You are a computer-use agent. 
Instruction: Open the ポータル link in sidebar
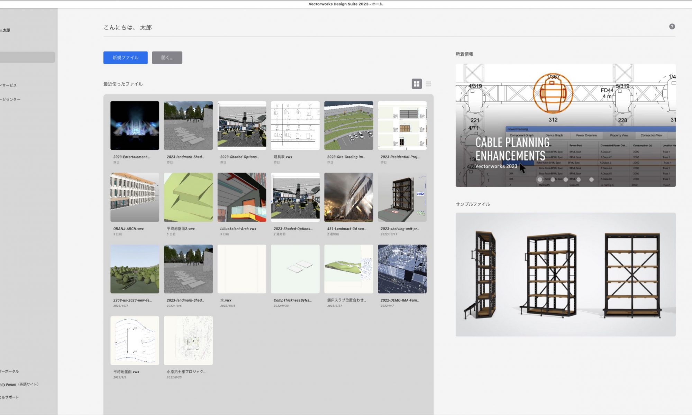[x=9, y=371]
